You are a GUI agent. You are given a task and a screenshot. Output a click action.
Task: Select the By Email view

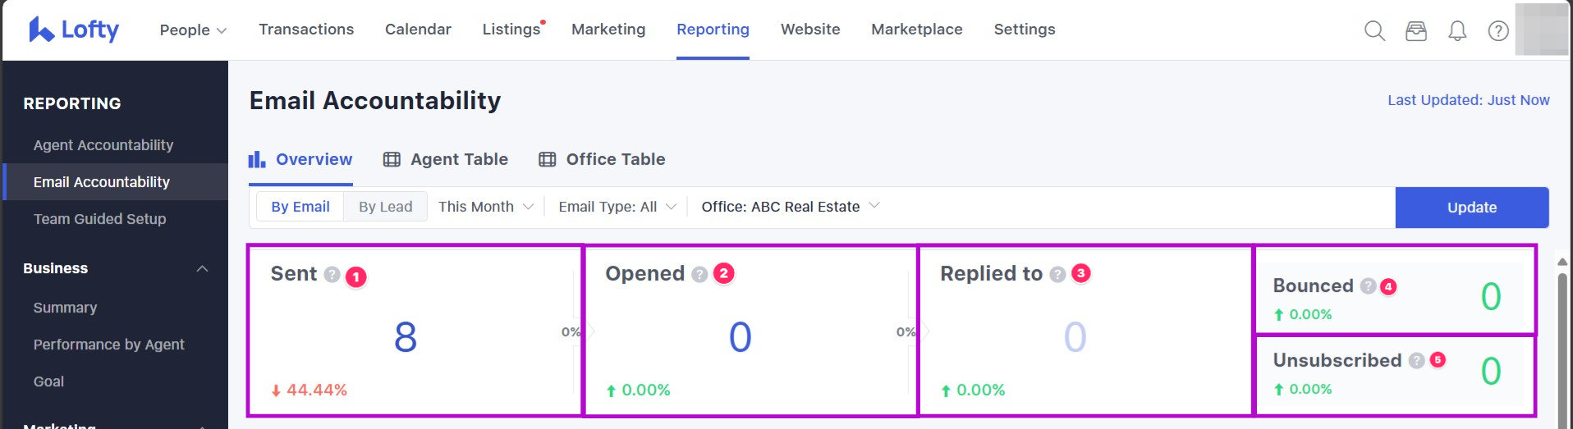300,207
